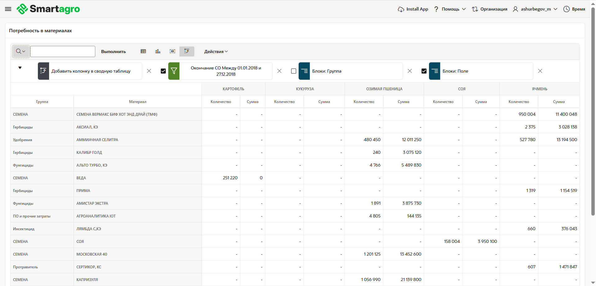
Task: Expand the Действия actions menu
Action: (216, 51)
